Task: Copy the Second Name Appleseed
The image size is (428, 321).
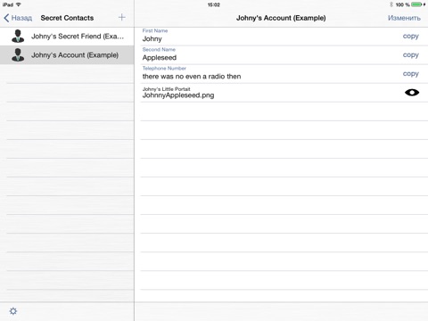Action: (x=411, y=55)
